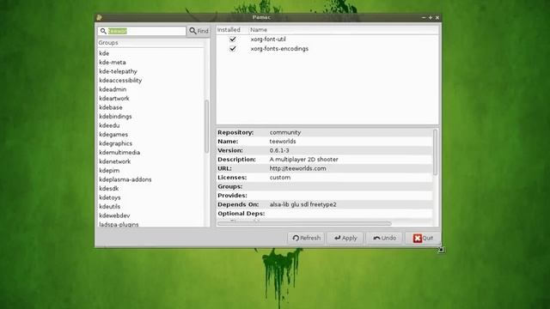Uncheck the xorg-font-util installed checkbox
The image size is (550, 309).
[233, 39]
